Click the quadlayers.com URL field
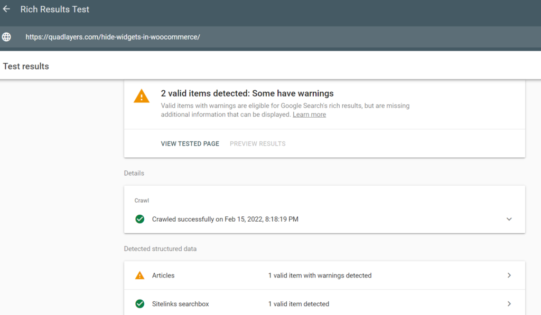Viewport: 541px width, 315px height. coord(113,37)
